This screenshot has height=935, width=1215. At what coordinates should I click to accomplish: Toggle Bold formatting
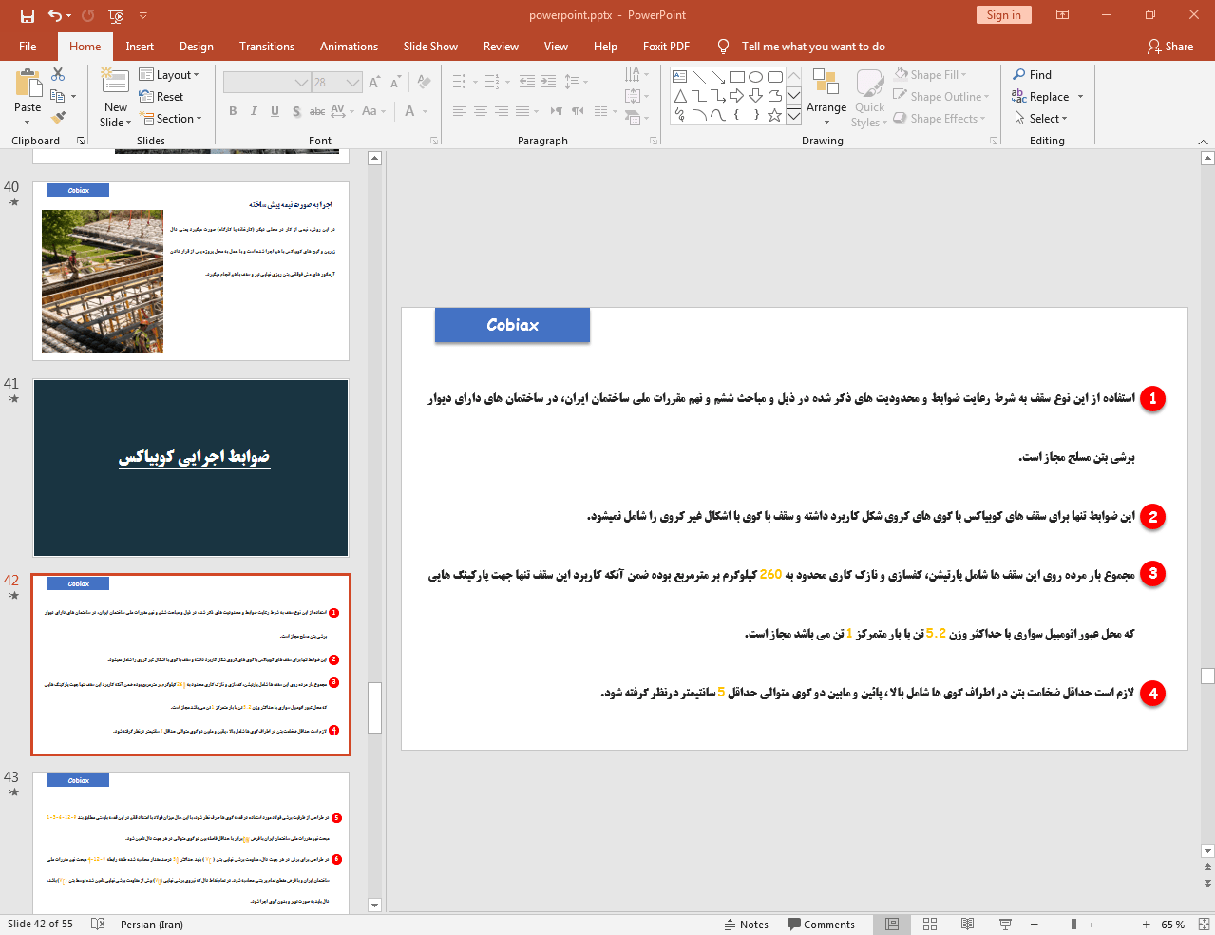pos(233,111)
